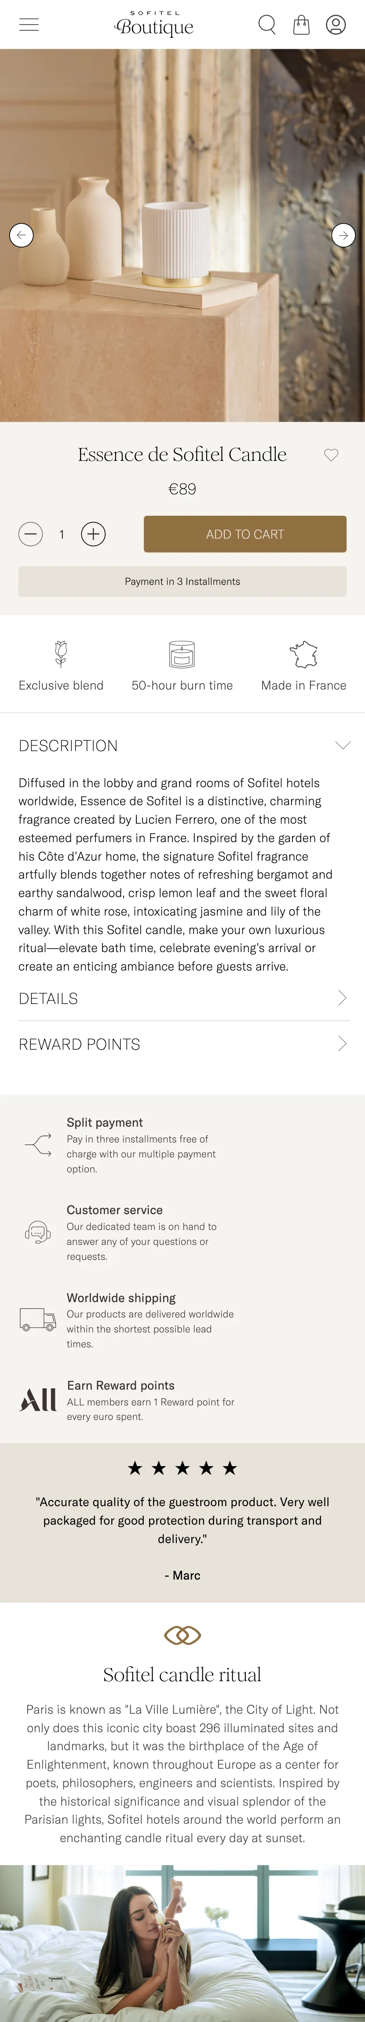Open the shopping bag
The height and width of the screenshot is (2022, 365).
pos(301,25)
